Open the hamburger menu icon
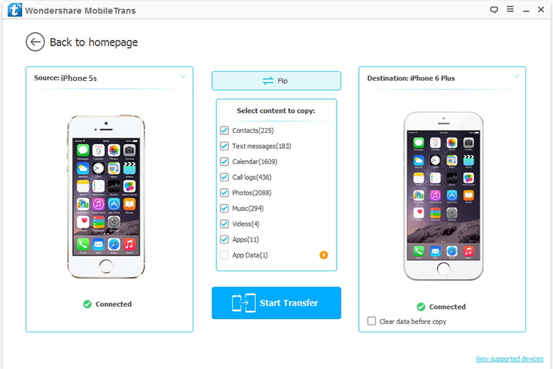The image size is (553, 369). pyautogui.click(x=510, y=9)
